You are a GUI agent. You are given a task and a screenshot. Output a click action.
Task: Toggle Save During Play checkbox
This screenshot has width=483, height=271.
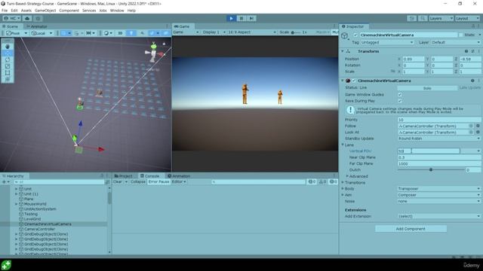(x=400, y=101)
